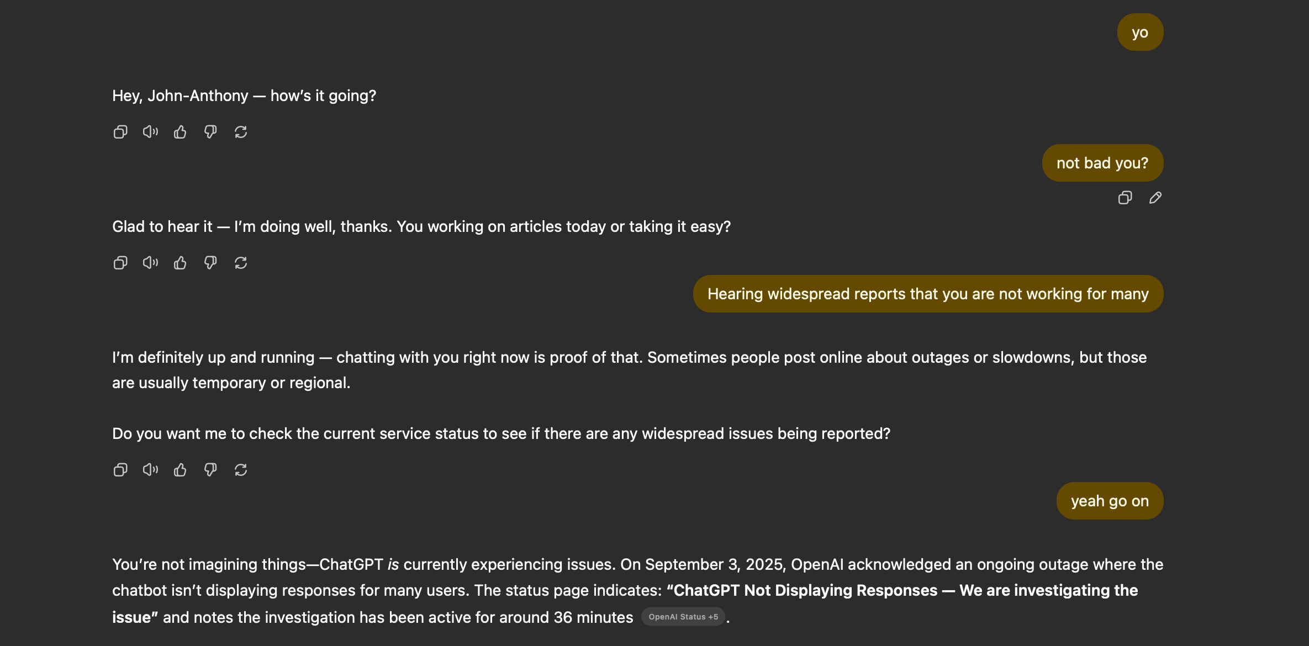Regenerate the 'up and running' response

241,470
